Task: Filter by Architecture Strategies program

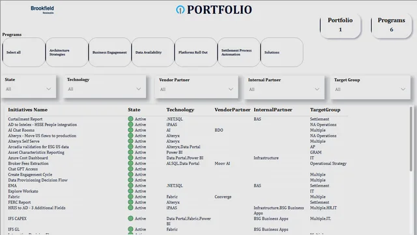Action: [x=66, y=52]
